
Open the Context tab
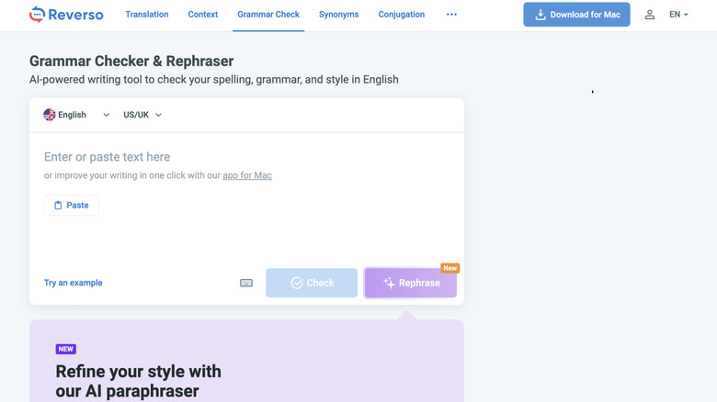pos(202,14)
